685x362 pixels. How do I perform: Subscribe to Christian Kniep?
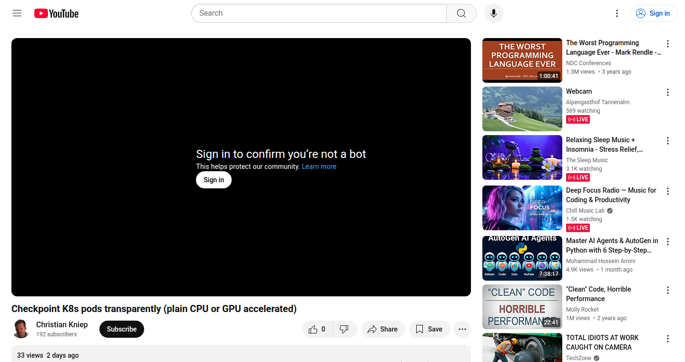coord(122,329)
